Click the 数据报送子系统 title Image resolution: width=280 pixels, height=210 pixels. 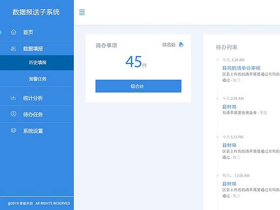(36, 12)
